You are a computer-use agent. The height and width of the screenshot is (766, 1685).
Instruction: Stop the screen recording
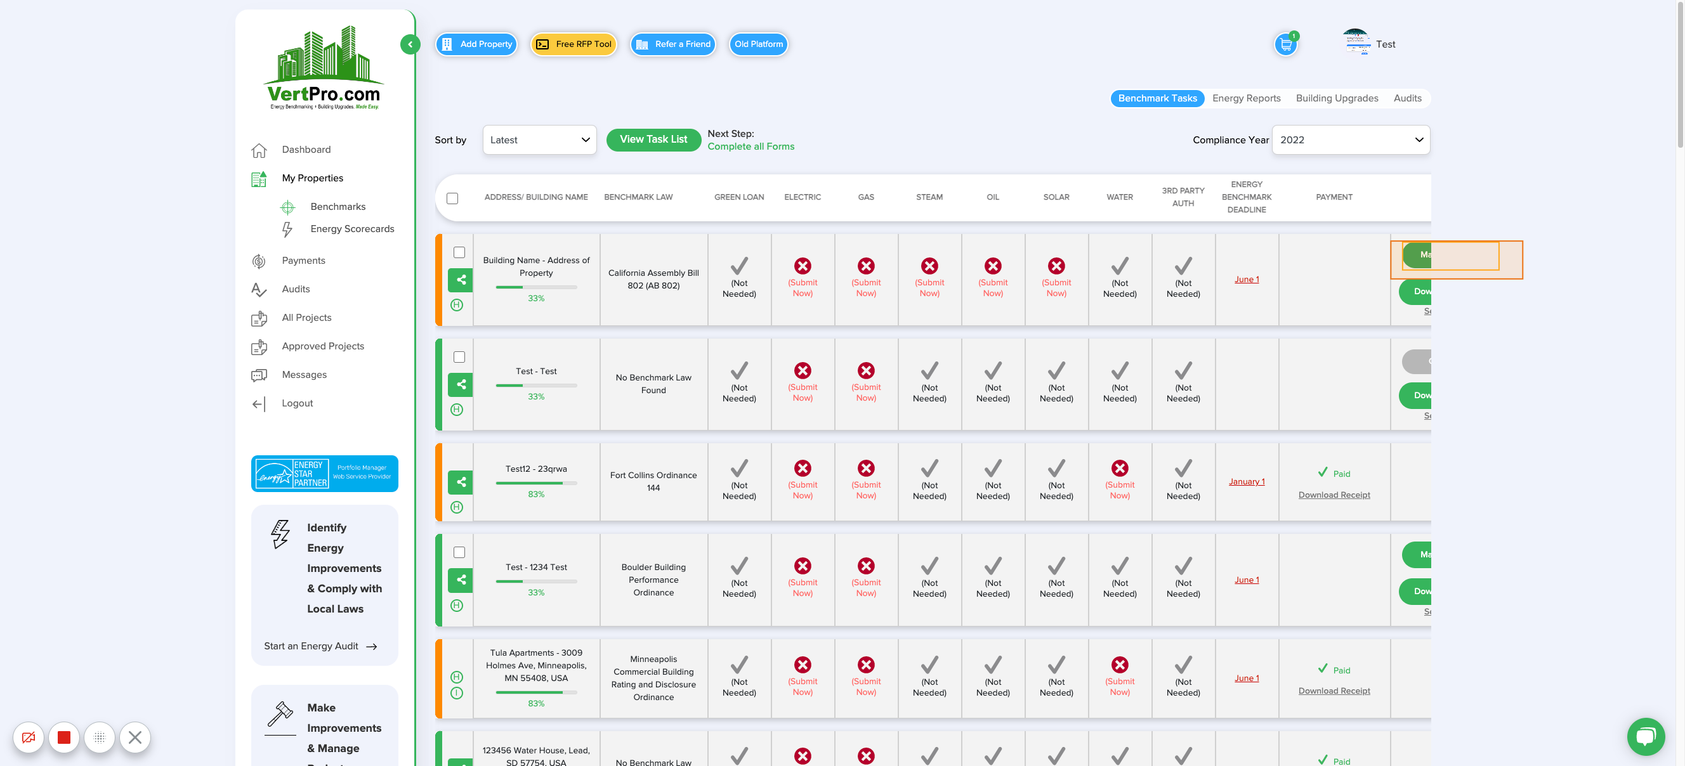point(64,737)
